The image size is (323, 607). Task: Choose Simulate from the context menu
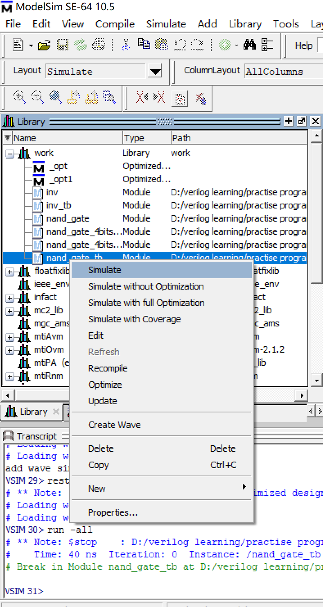click(162, 270)
